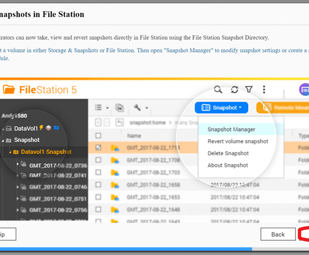Select the GMT_2017-08-22_0741 tree item
Screen dimensions: 309x255
(x=58, y=175)
